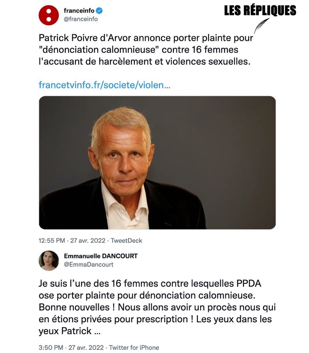Click the Twitter for iPhone source label

click(x=134, y=348)
